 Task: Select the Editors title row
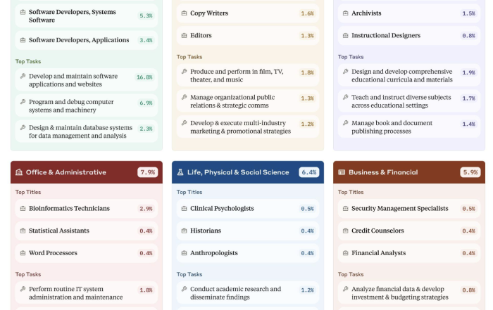click(248, 35)
